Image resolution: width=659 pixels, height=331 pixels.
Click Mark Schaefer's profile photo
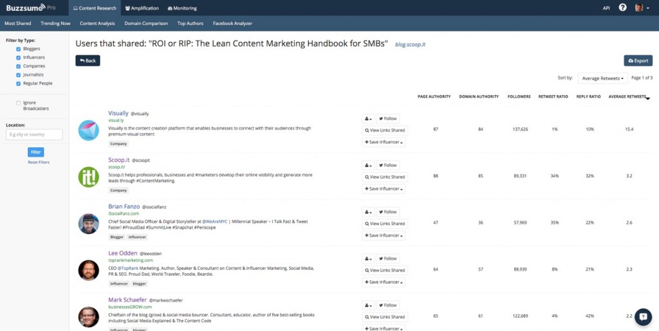pos(89,317)
